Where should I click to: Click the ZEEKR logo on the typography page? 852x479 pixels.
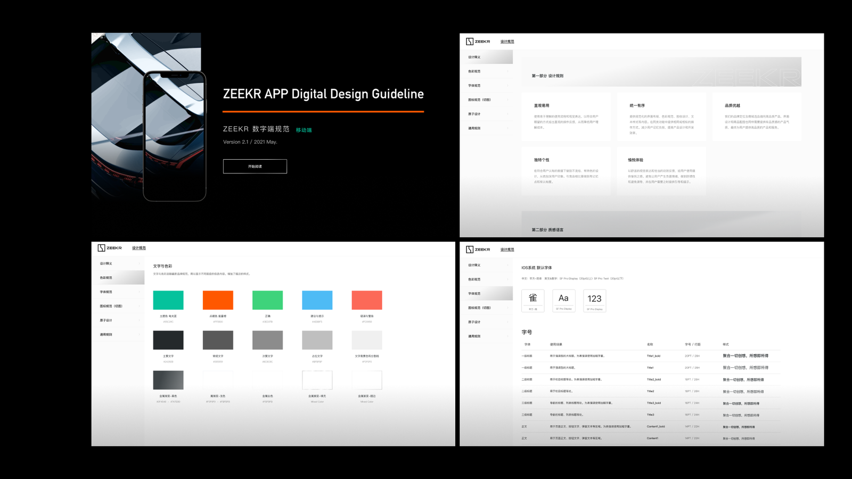tap(478, 250)
